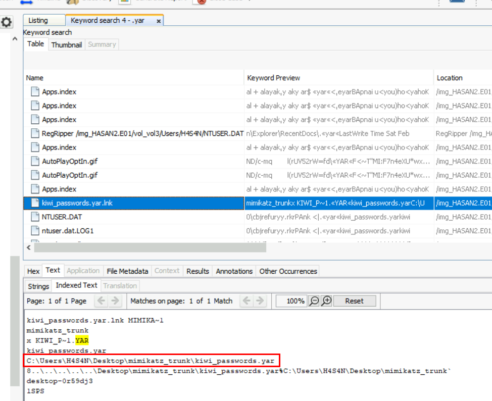Switch to the Thumbnail view tab
The width and height of the screenshot is (492, 401).
[x=66, y=44]
